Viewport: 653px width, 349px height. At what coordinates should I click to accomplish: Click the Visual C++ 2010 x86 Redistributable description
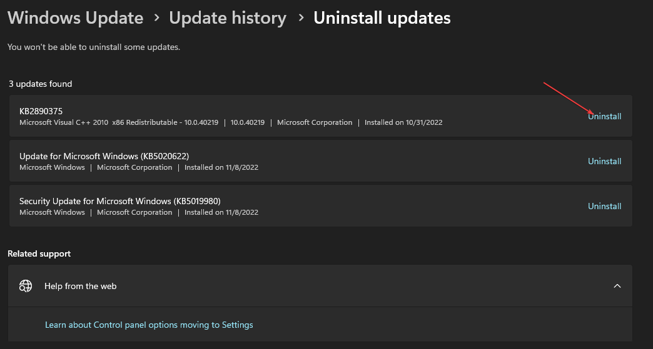coord(119,122)
